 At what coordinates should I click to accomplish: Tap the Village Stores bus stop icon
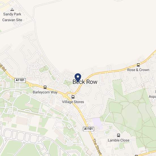tap(73, 97)
